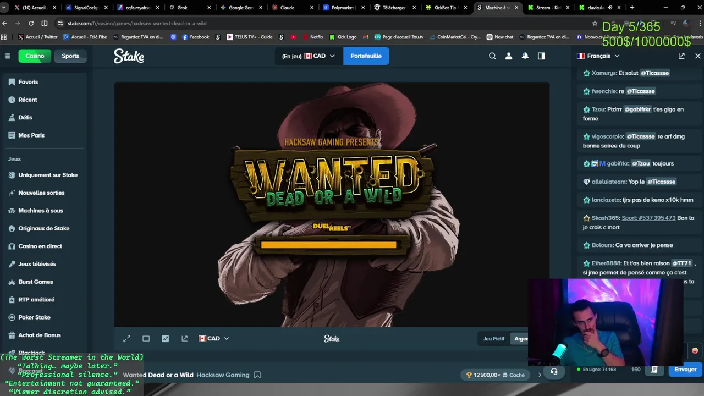Open the chat emoji picker

[695, 350]
